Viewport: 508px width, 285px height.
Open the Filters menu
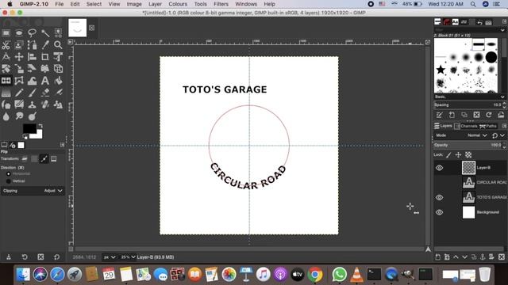tap(221, 4)
